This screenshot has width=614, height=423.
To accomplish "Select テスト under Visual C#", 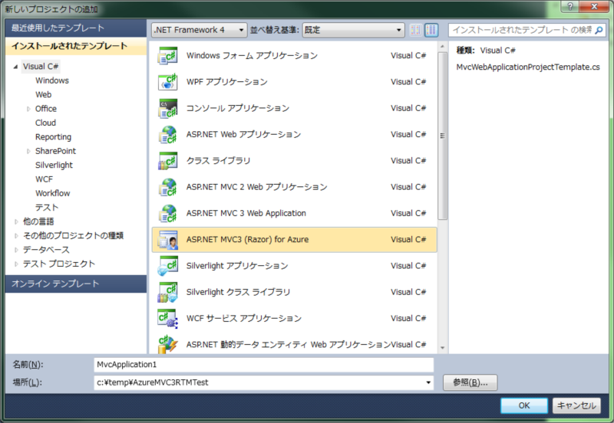I will (47, 207).
